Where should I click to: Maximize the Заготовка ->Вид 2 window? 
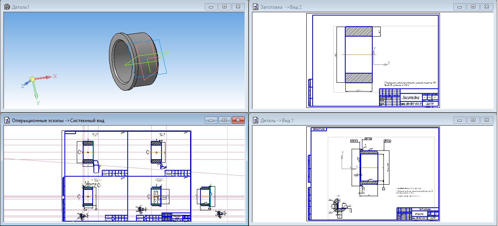473,6
